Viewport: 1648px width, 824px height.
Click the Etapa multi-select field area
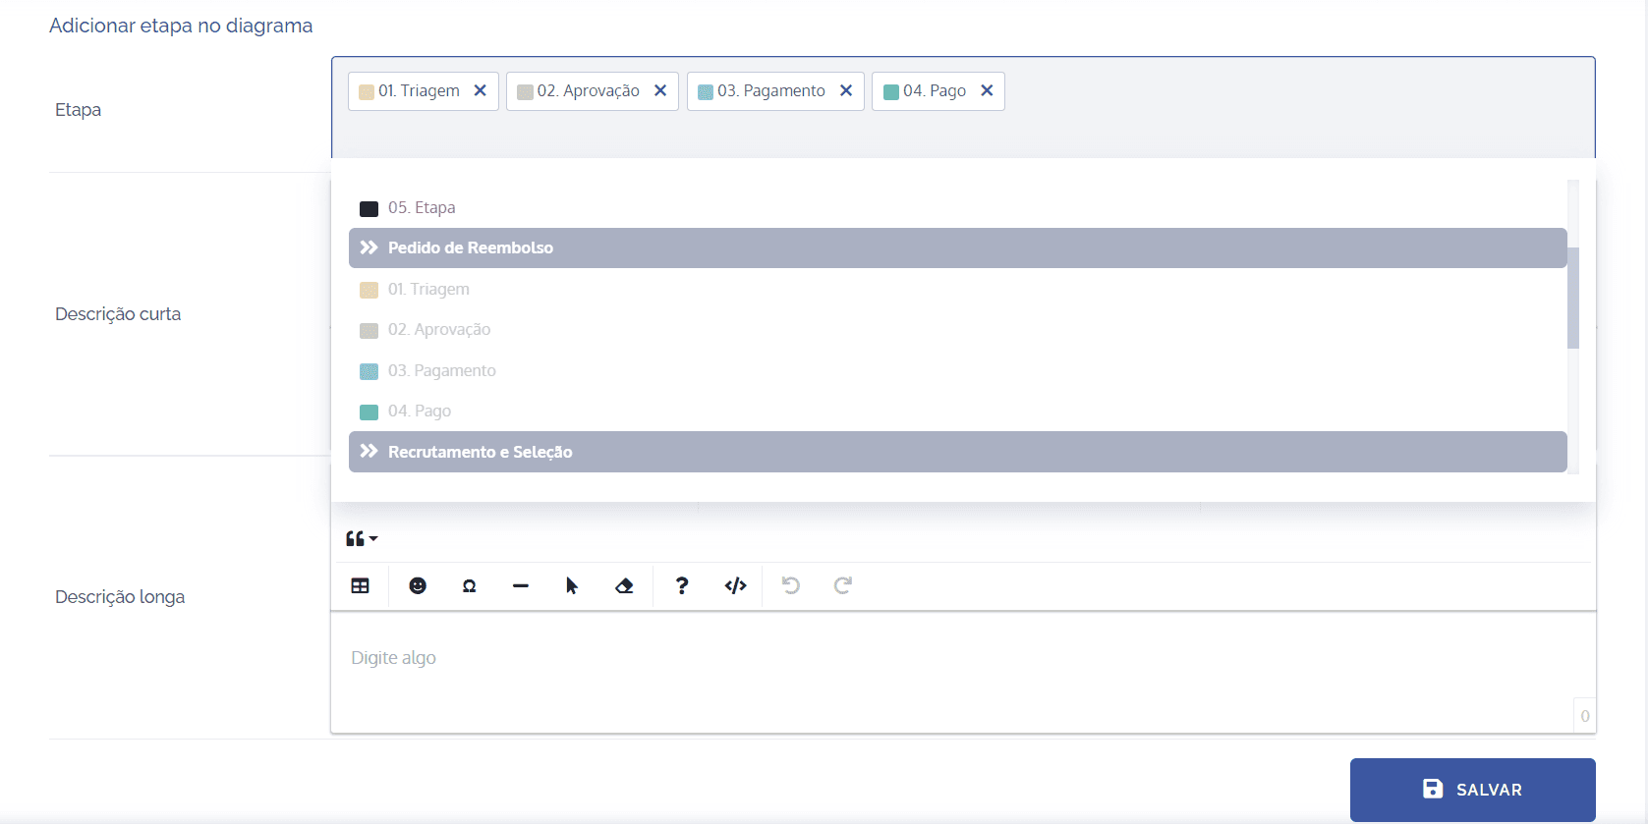[x=963, y=107]
